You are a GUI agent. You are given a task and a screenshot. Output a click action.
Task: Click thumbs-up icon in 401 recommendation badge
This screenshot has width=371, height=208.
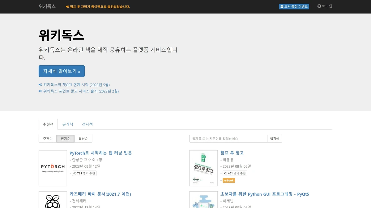(x=226, y=173)
